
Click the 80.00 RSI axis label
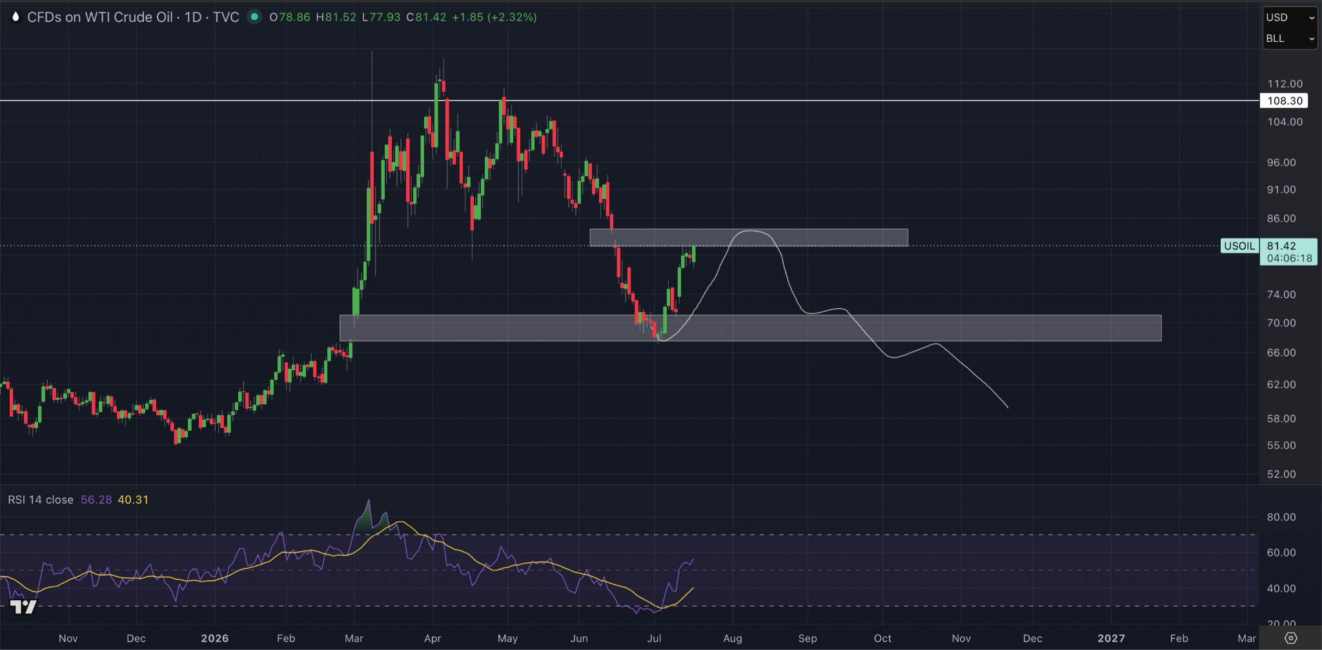point(1281,517)
